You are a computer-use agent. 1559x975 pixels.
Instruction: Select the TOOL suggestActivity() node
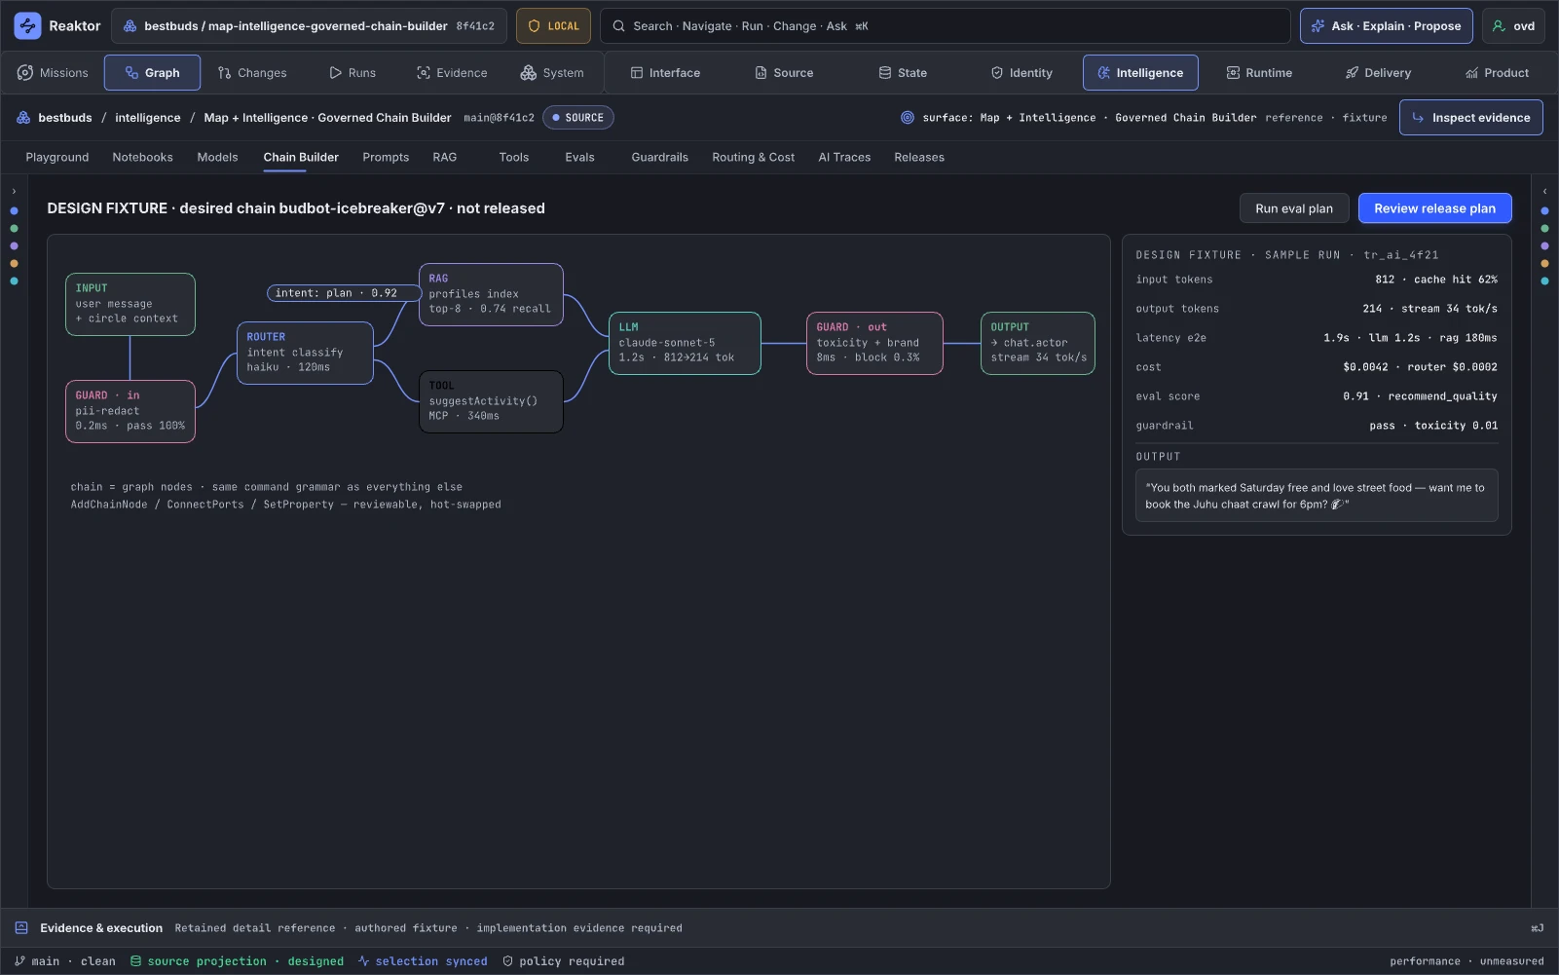491,401
